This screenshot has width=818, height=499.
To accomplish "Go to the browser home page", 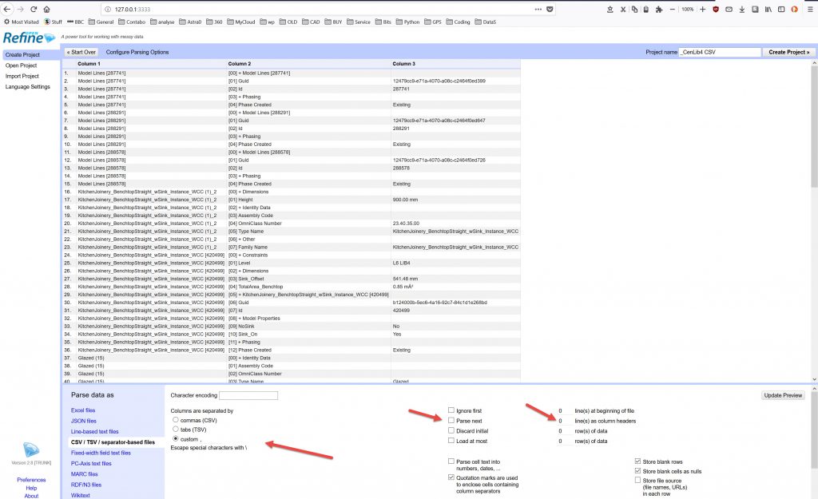I will click(46, 9).
